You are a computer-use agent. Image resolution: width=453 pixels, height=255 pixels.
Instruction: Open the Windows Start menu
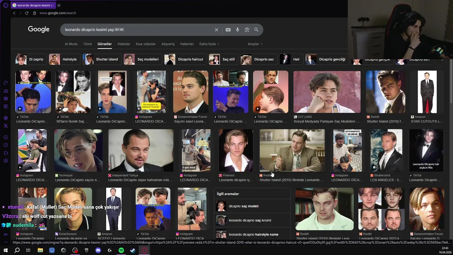click(x=6, y=250)
